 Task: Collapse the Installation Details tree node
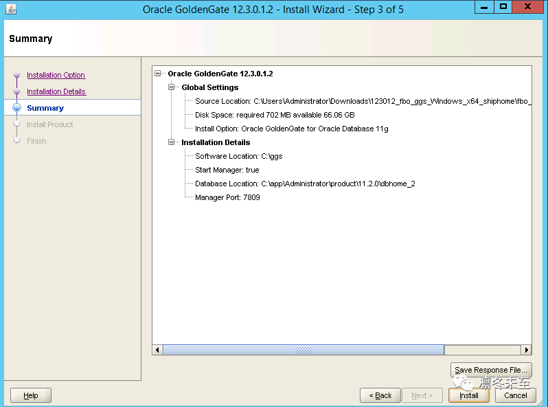(x=171, y=142)
